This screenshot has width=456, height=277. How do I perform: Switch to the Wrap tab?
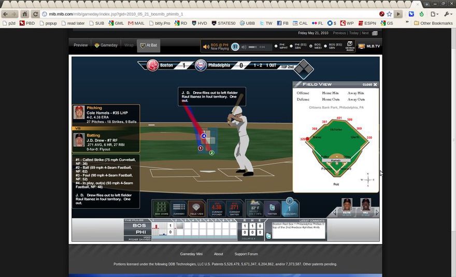pos(129,45)
